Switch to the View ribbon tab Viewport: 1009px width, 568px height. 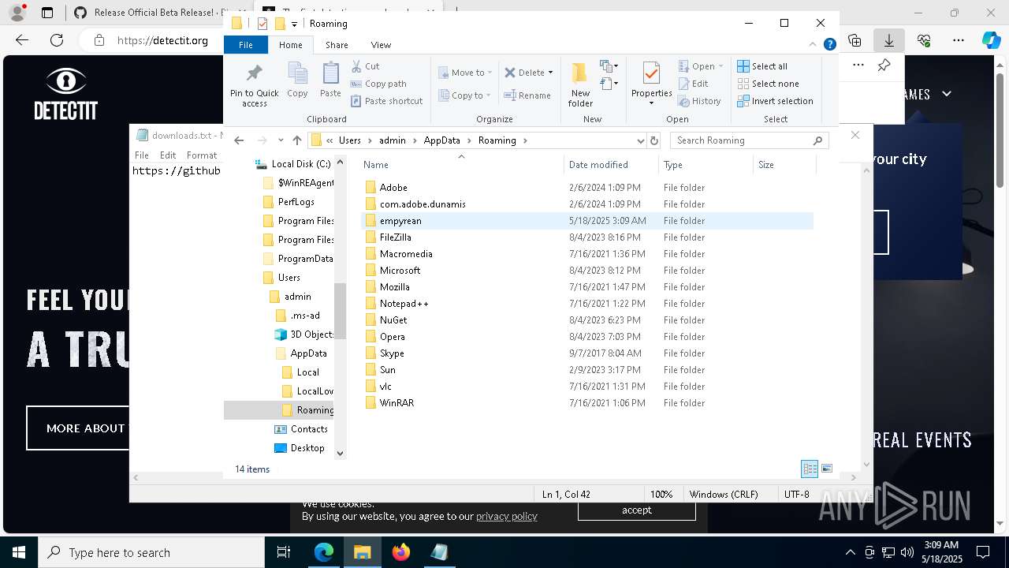(381, 45)
